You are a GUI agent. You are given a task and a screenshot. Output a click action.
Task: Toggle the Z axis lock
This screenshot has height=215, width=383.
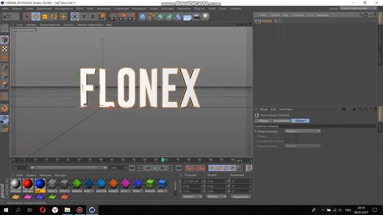coord(93,17)
